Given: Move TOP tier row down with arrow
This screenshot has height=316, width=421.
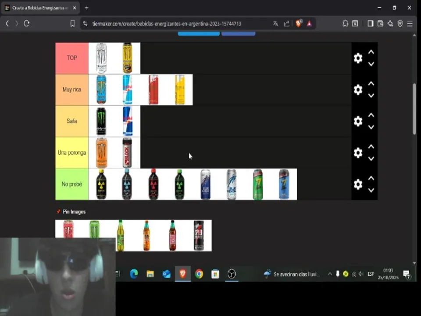Looking at the screenshot, I should 371,64.
